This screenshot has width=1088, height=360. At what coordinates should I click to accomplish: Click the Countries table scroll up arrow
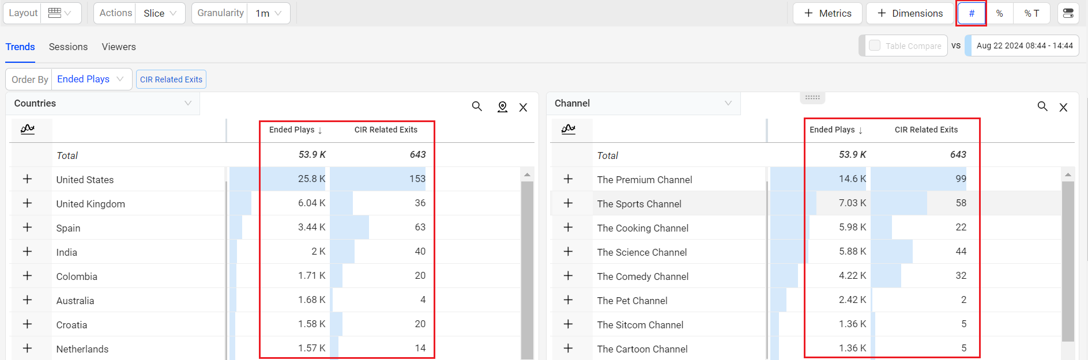pyautogui.click(x=527, y=174)
